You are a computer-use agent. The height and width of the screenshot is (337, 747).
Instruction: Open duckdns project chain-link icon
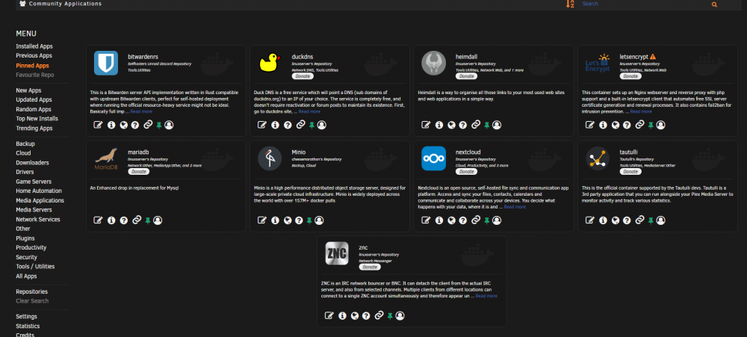[x=300, y=125]
